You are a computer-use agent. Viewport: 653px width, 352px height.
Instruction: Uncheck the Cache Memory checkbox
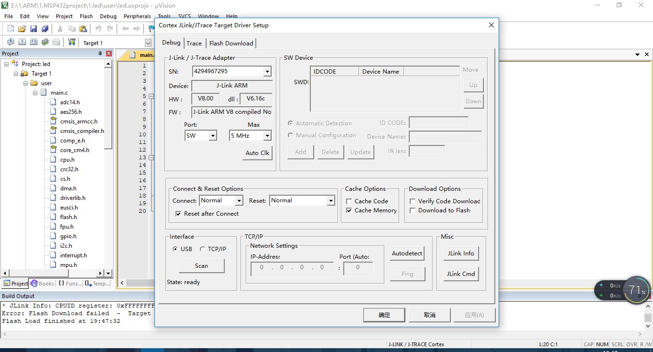349,210
